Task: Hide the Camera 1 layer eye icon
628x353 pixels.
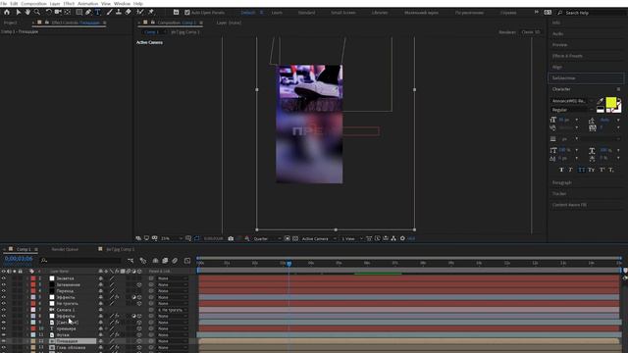Action: pos(4,310)
